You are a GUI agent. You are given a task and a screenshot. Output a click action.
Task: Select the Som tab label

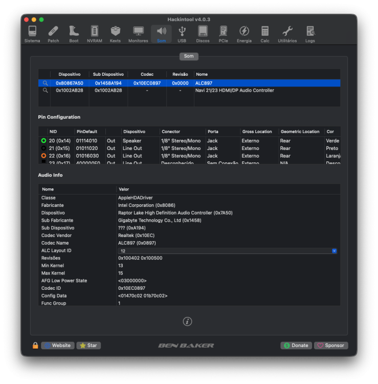(x=189, y=56)
